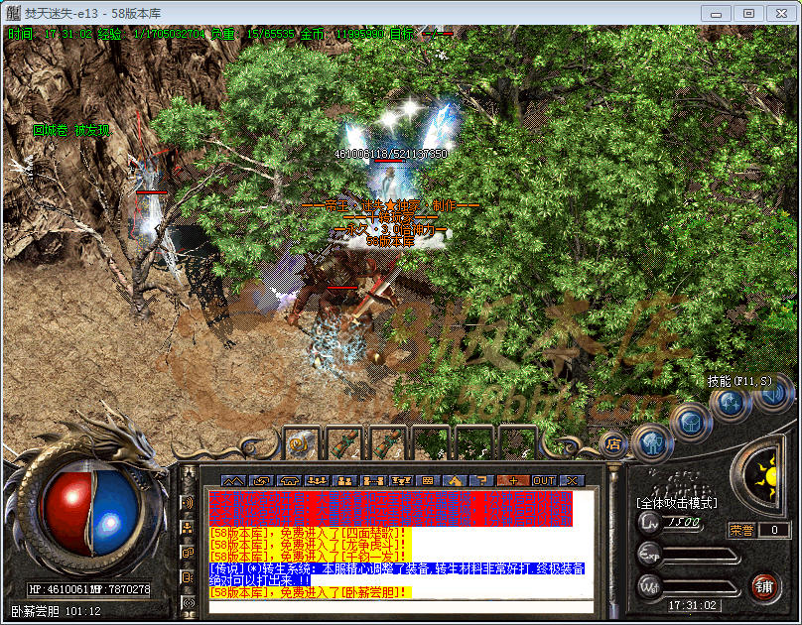
Task: Click the level value 1500
Action: coord(684,522)
